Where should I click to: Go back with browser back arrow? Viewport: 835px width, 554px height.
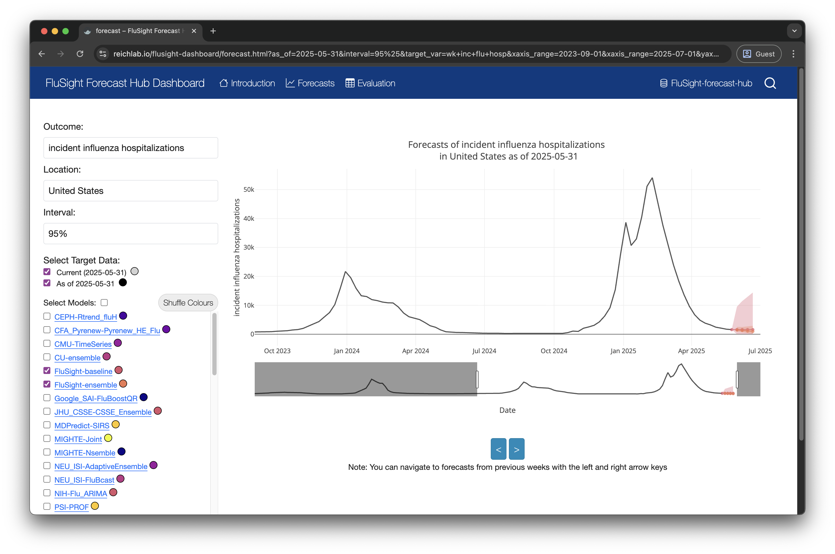tap(42, 54)
